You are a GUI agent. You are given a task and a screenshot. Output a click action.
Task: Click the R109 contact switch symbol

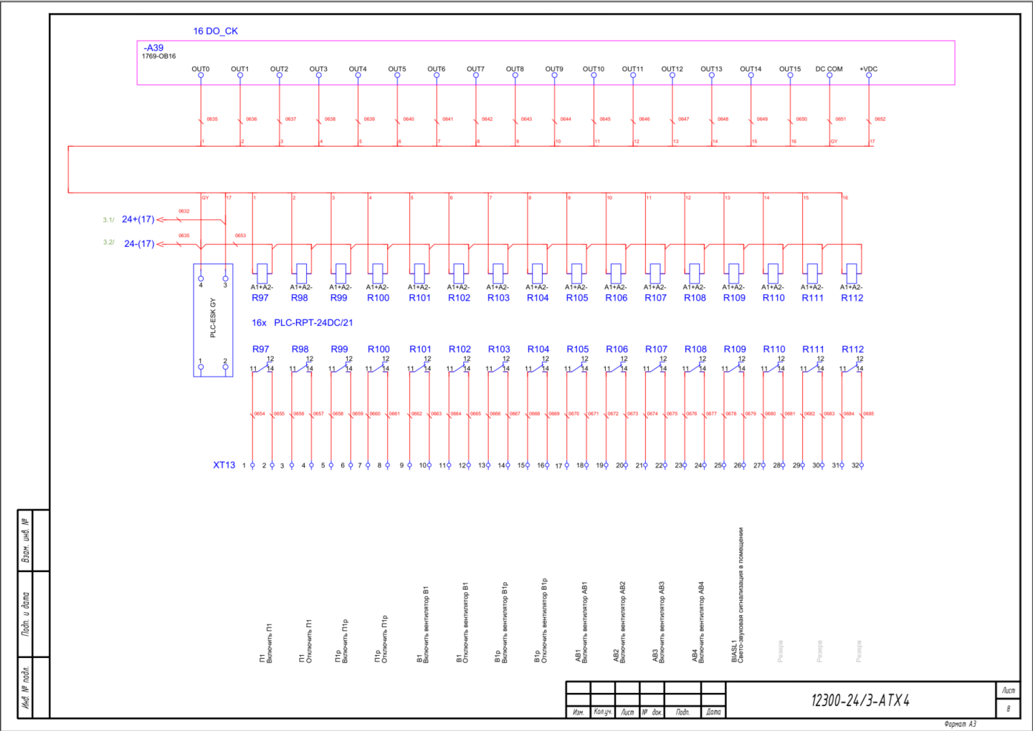point(733,367)
